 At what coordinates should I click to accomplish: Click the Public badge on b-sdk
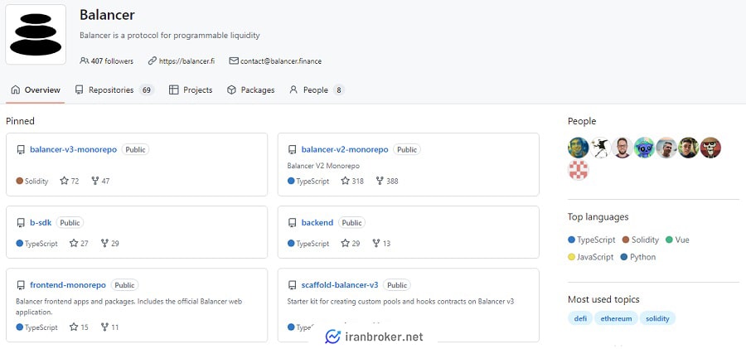70,222
